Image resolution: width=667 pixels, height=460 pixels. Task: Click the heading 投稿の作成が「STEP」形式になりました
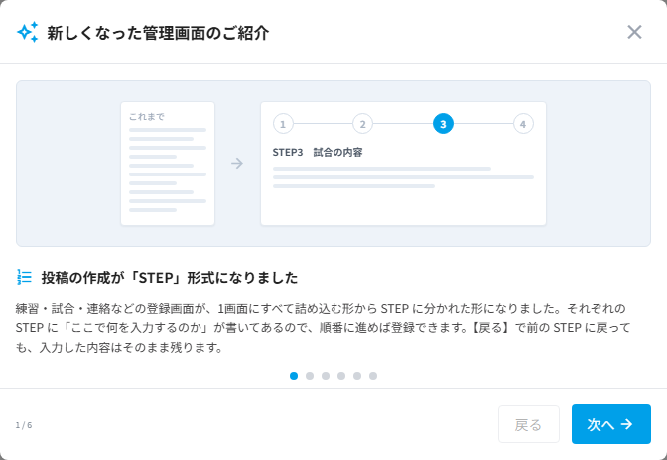click(x=170, y=277)
